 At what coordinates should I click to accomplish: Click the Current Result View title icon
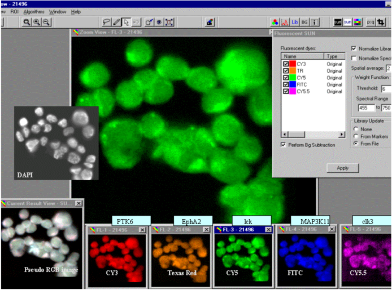(3, 203)
